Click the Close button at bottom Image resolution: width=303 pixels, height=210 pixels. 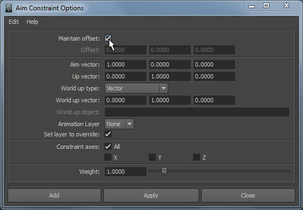(248, 195)
